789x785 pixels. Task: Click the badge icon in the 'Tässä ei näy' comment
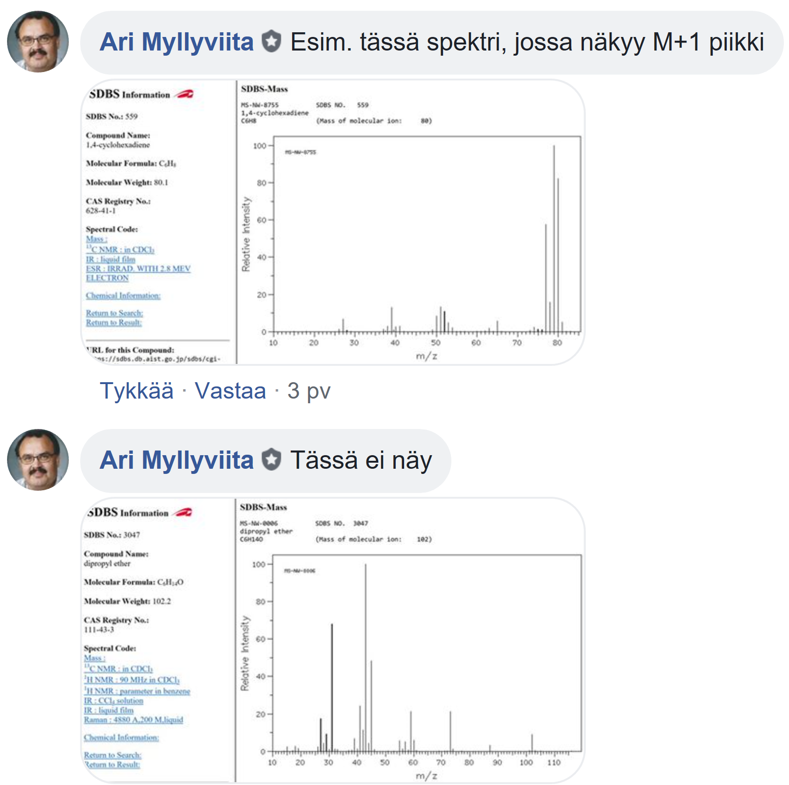coord(272,459)
